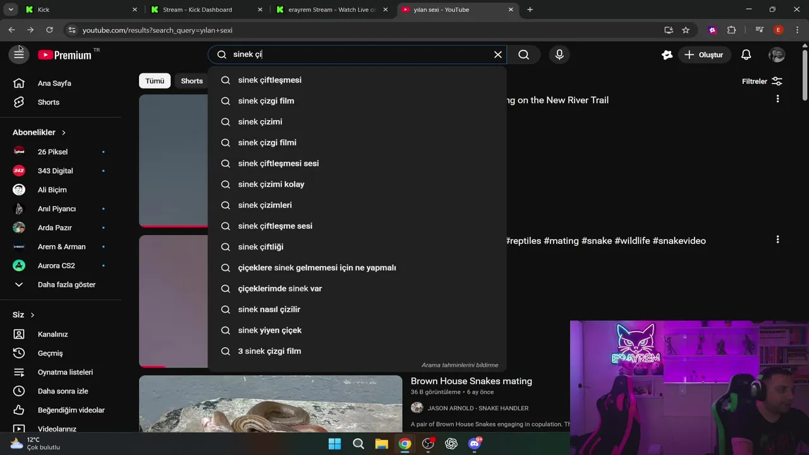Expand the Siz section arrow

[32, 315]
